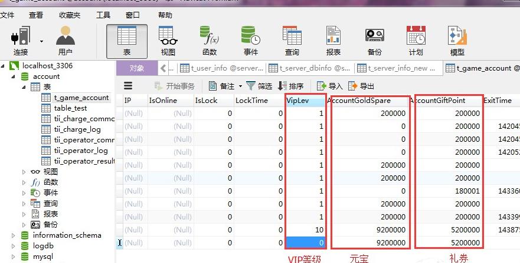Expand the Events (事件) tree node
Screen dimensions: 520x263
click(x=24, y=193)
